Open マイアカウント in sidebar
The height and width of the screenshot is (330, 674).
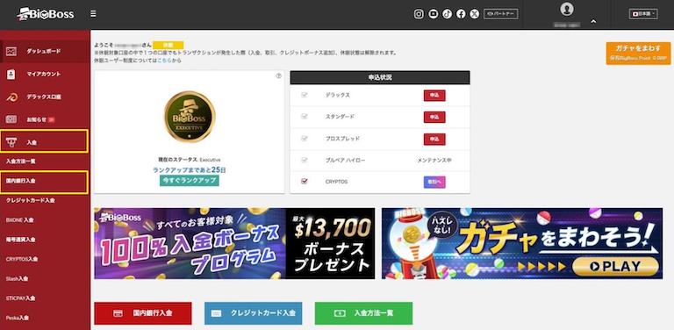point(44,74)
